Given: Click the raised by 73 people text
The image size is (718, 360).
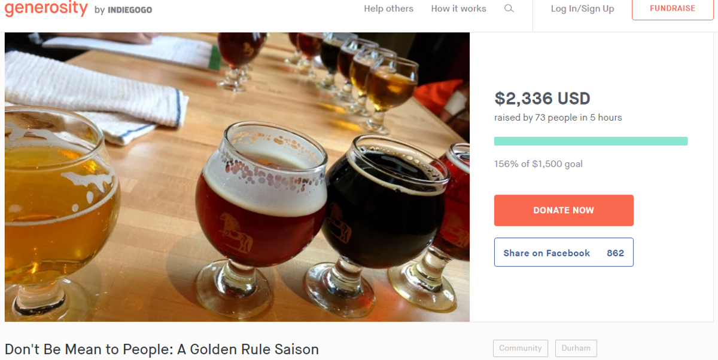Looking at the screenshot, I should pyautogui.click(x=558, y=118).
